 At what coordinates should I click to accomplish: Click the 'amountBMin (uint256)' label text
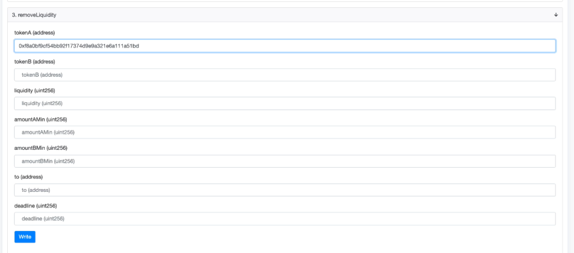tap(40, 148)
